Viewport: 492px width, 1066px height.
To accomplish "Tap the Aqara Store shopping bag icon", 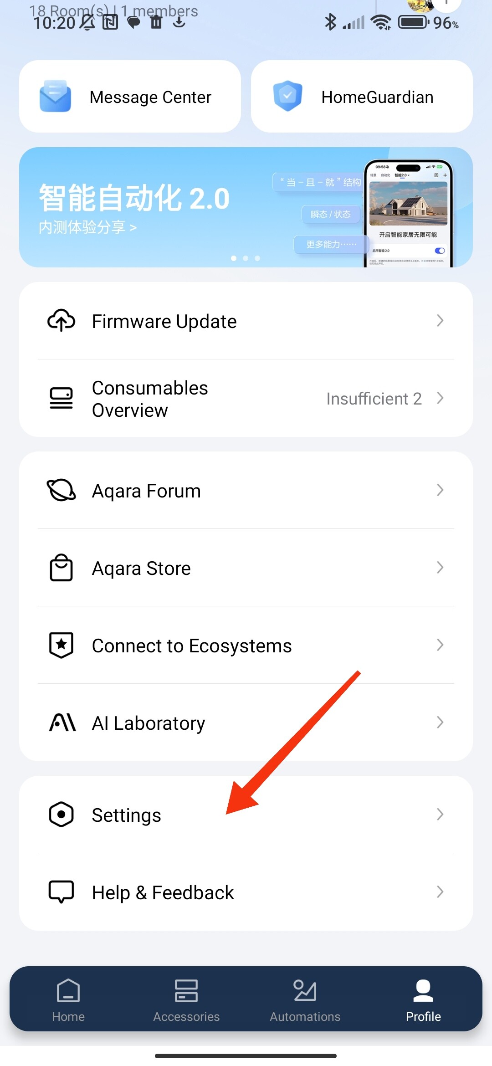I will click(x=61, y=568).
